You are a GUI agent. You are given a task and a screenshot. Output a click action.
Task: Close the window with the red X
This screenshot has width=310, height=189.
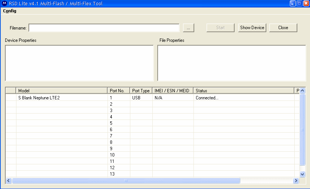tap(306, 3)
